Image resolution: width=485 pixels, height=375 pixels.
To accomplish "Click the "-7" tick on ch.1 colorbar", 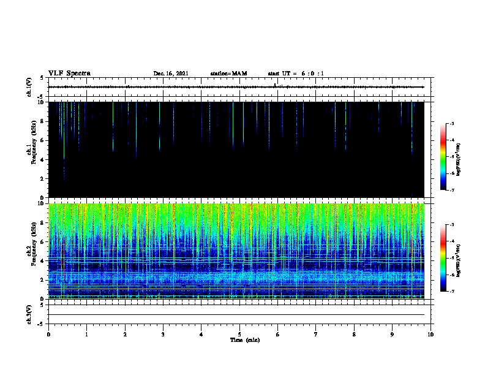I will pos(452,190).
